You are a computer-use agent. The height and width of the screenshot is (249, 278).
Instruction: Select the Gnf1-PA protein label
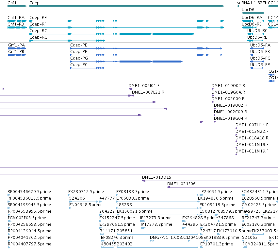(16, 45)
